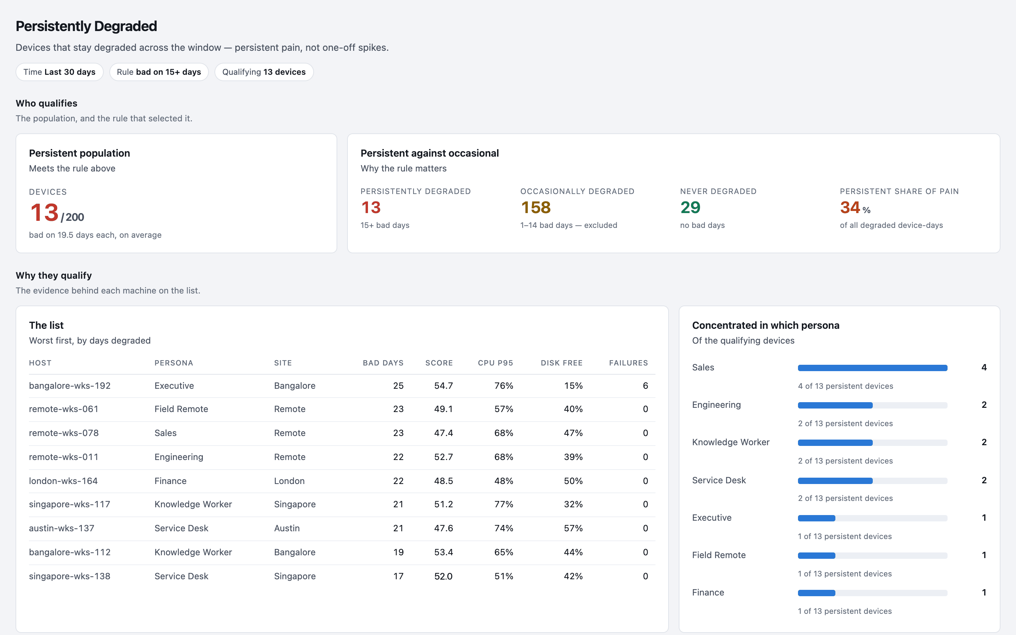Click the DISK FREE column header
The width and height of the screenshot is (1016, 635).
click(561, 363)
